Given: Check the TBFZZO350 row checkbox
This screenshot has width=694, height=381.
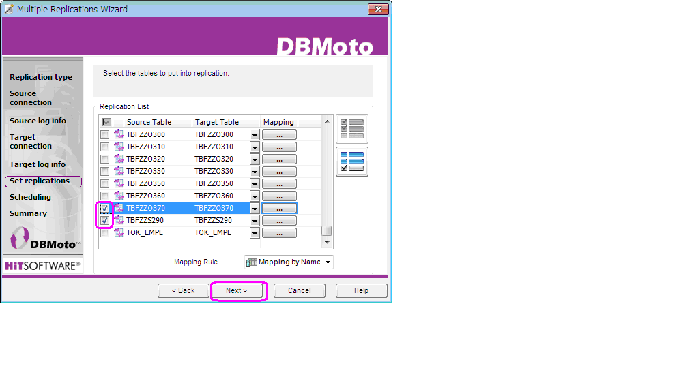Looking at the screenshot, I should click(105, 183).
